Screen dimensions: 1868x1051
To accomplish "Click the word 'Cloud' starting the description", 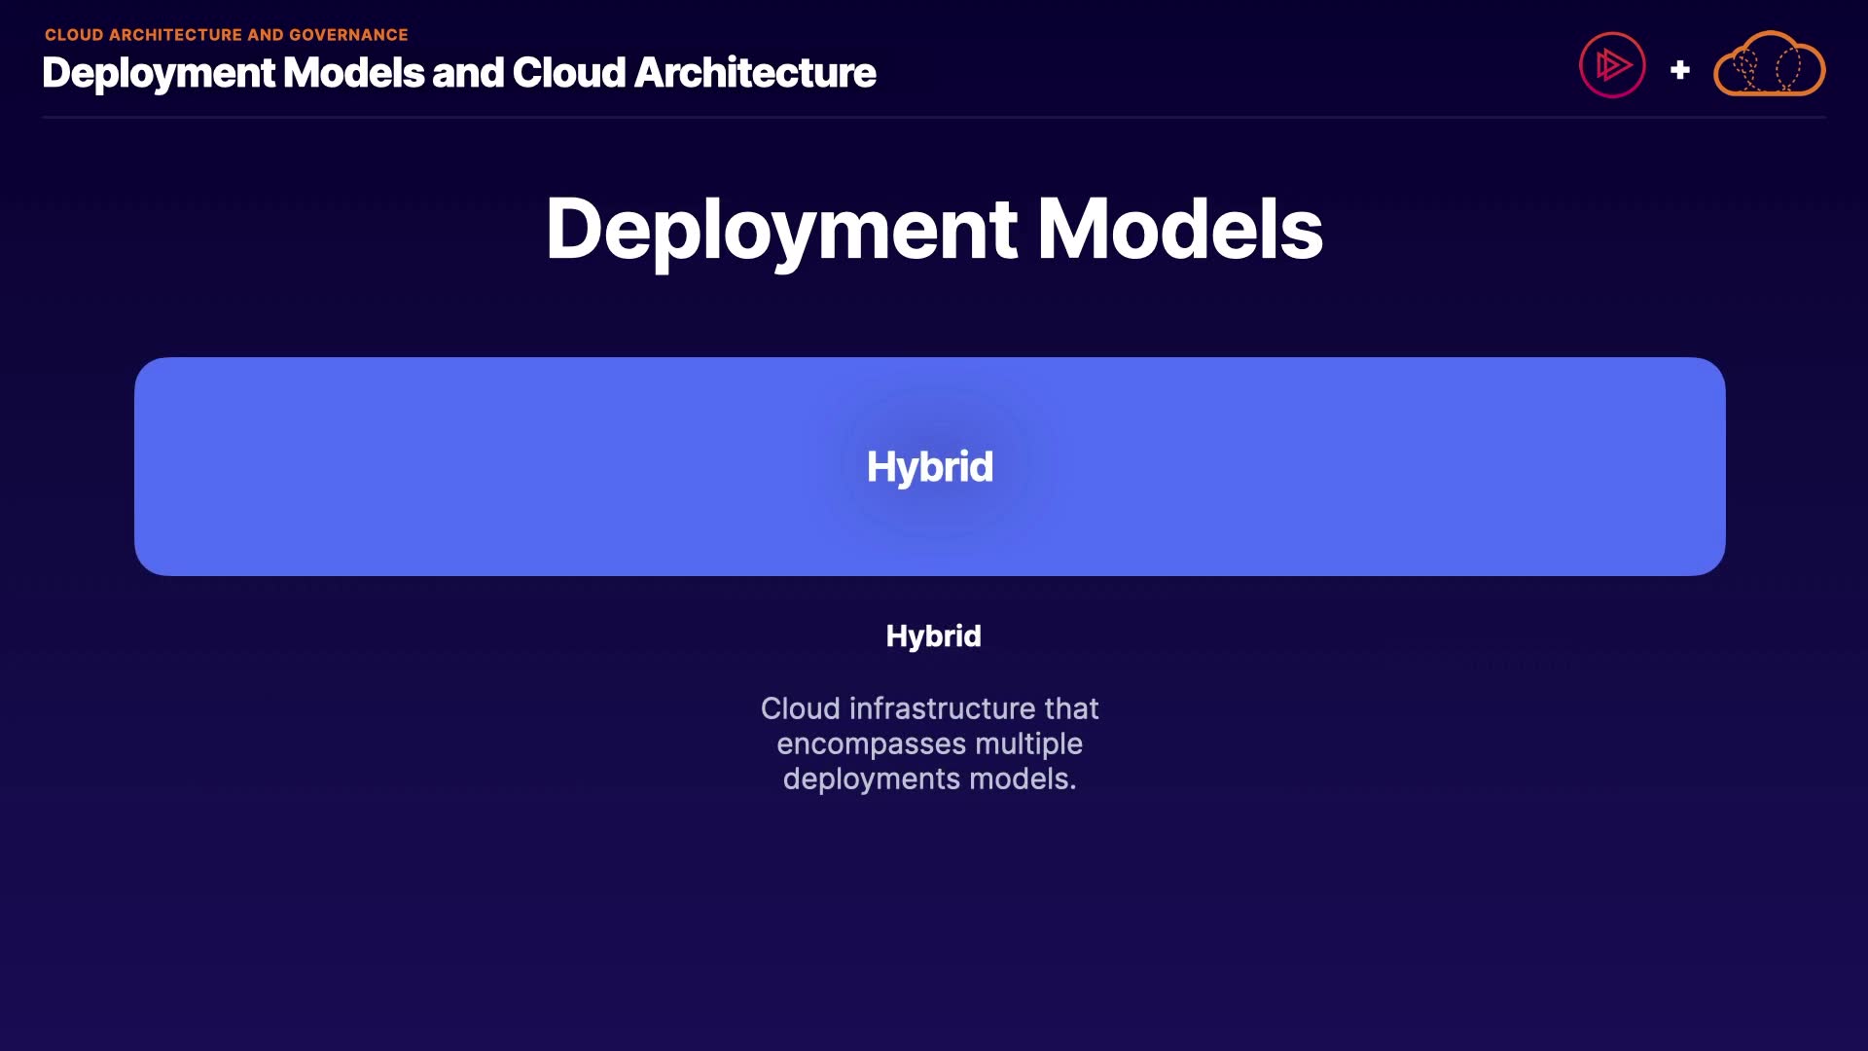I will pyautogui.click(x=800, y=708).
